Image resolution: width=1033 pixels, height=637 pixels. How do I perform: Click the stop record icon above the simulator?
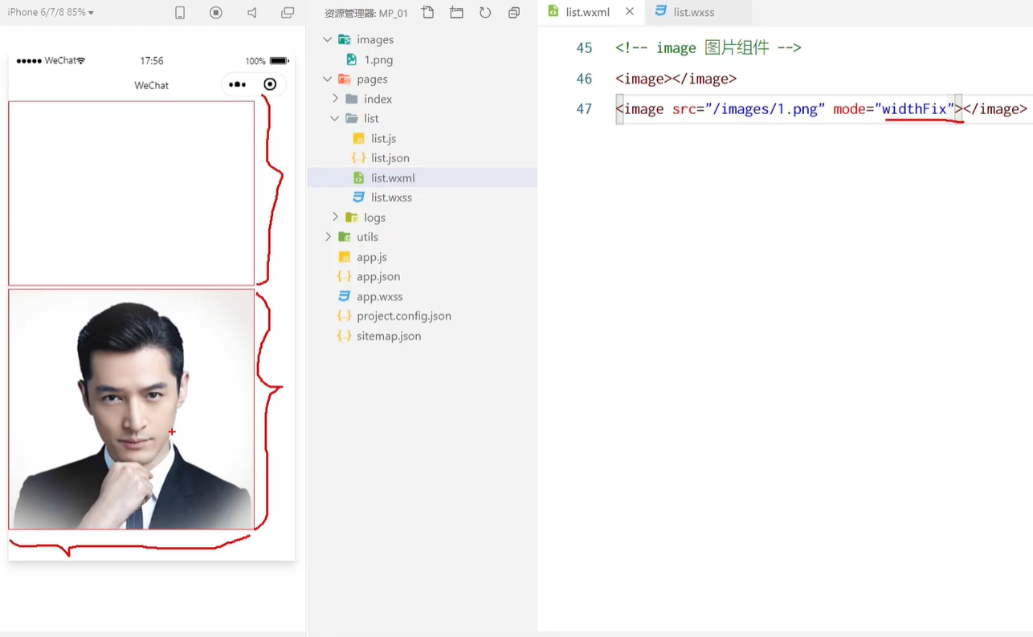pos(215,13)
